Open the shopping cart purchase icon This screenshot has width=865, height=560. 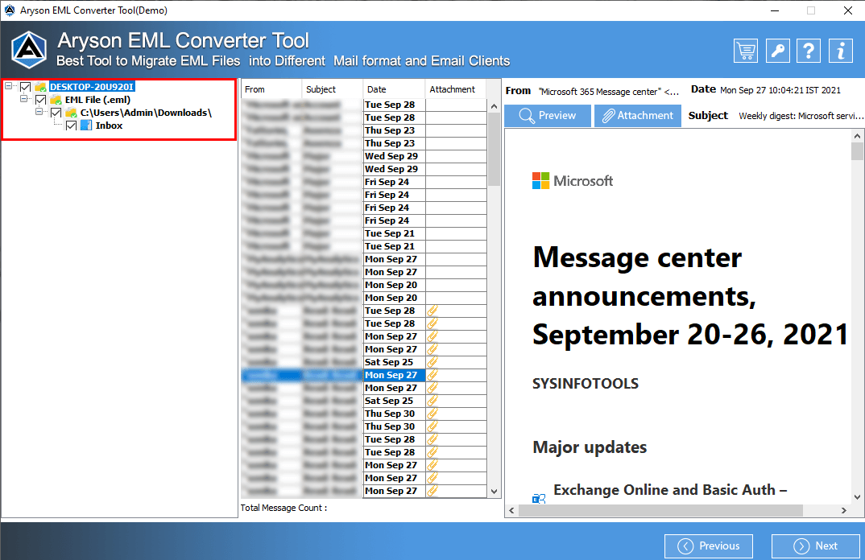(x=745, y=51)
